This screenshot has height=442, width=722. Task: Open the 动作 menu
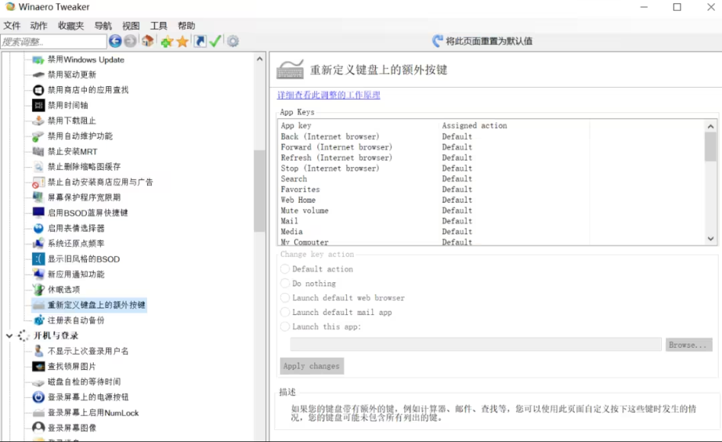click(39, 26)
